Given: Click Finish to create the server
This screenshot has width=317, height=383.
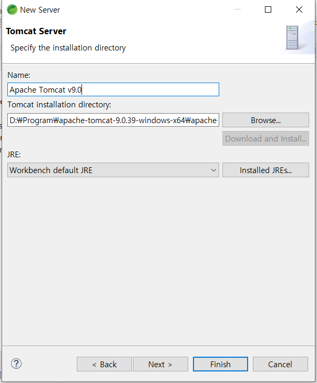Looking at the screenshot, I should pyautogui.click(x=220, y=364).
